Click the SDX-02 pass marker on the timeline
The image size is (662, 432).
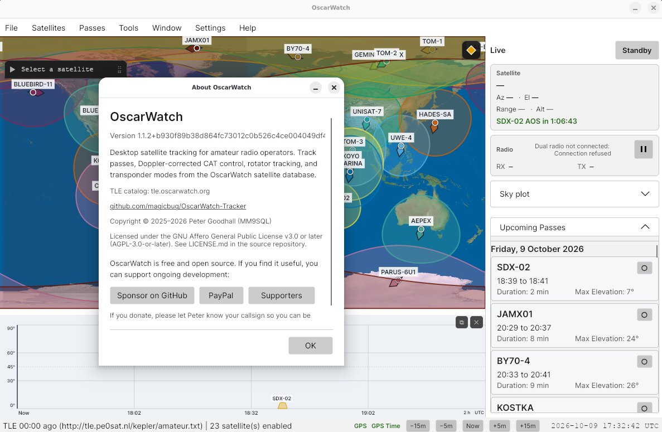pos(282,405)
